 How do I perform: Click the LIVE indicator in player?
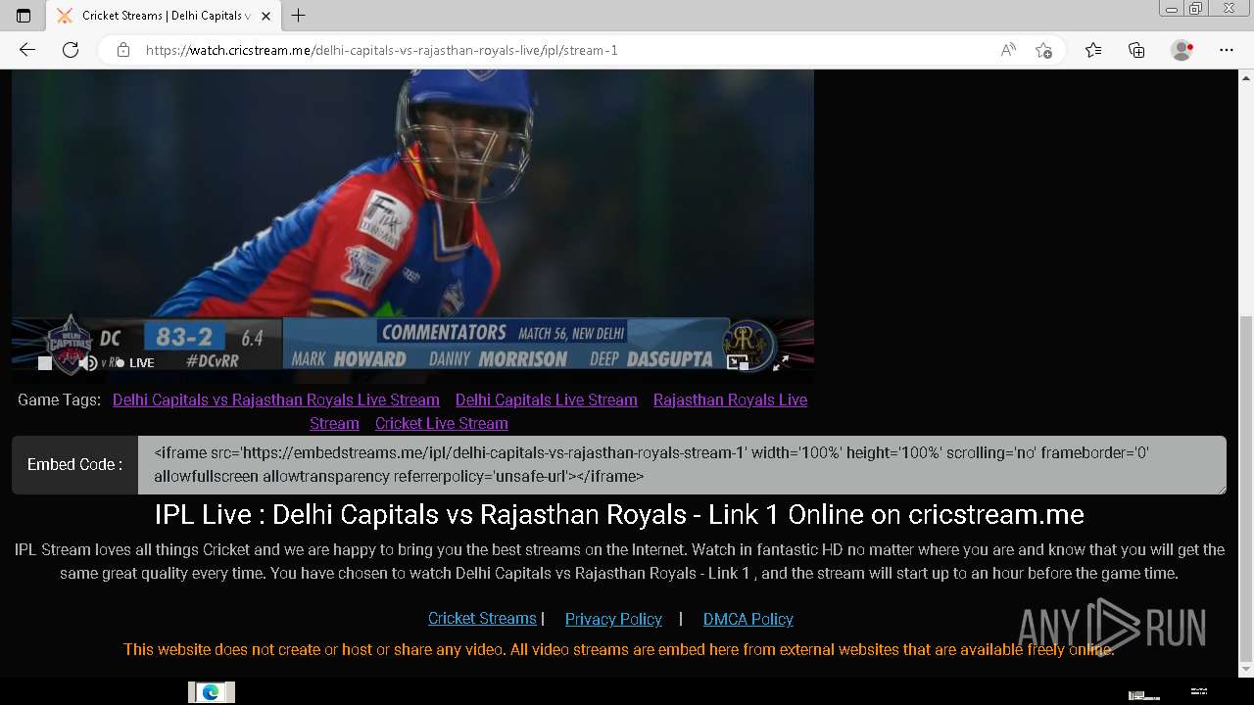[135, 363]
